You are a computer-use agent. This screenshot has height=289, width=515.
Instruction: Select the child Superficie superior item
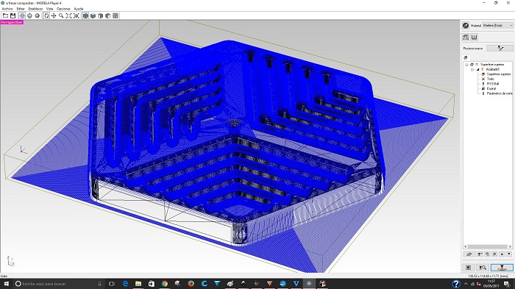(x=499, y=74)
